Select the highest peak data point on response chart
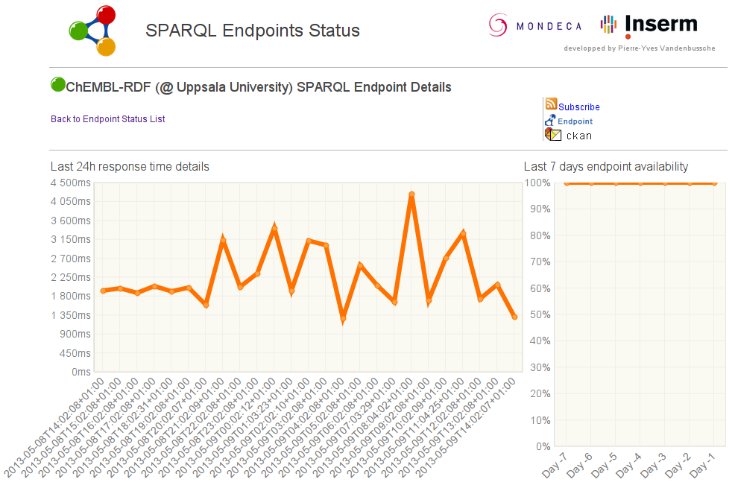The height and width of the screenshot is (491, 735). click(x=411, y=194)
